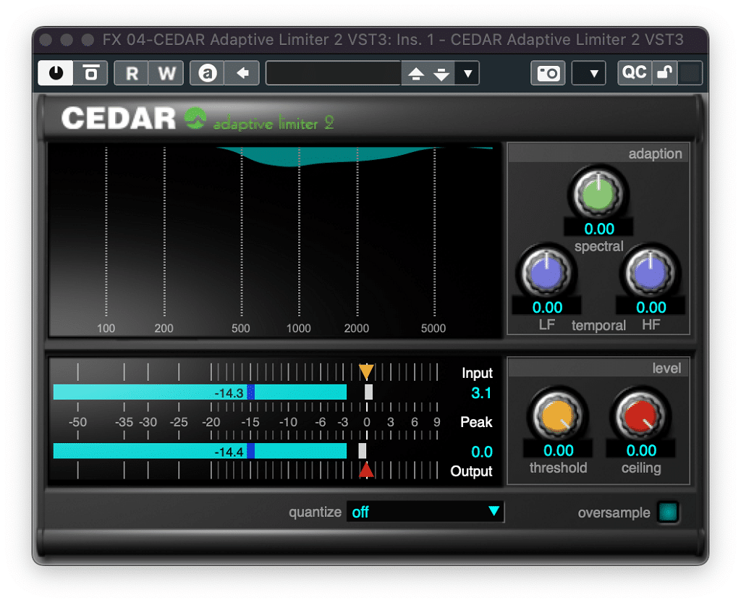Viewport: 741px width, 603px height.
Task: Open dropdown next to snapshot button
Action: point(589,73)
